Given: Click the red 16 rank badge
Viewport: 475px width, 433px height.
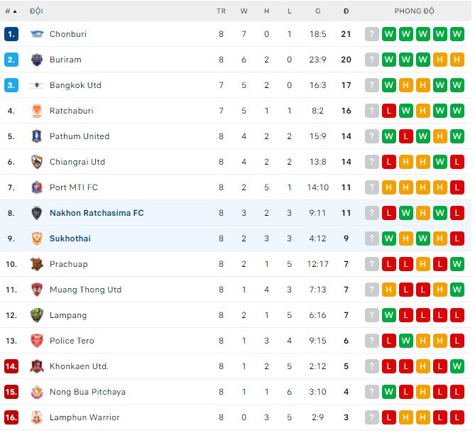Looking at the screenshot, I should 11,417.
